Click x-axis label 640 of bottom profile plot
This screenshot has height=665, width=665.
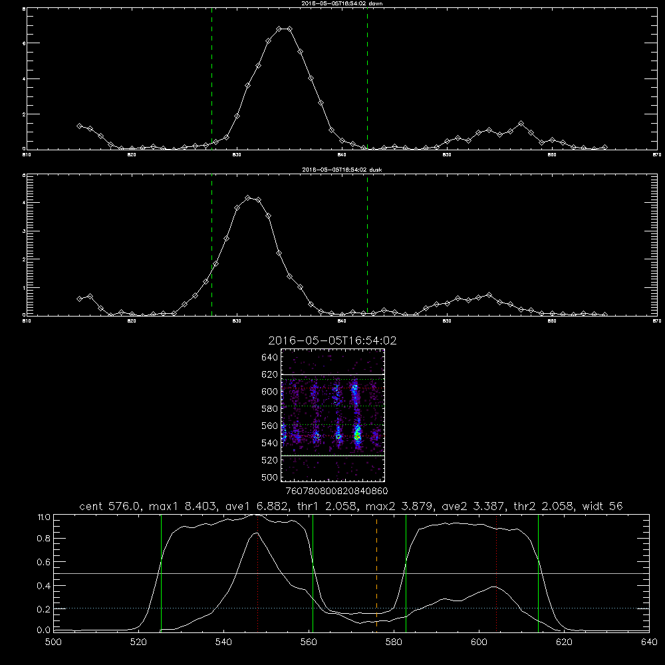pyautogui.click(x=649, y=642)
